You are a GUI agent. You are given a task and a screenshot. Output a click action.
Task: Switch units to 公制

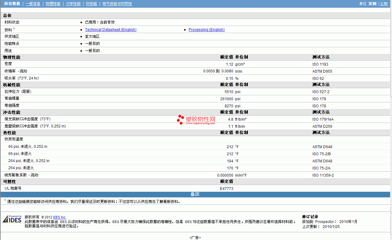click(384, 4)
